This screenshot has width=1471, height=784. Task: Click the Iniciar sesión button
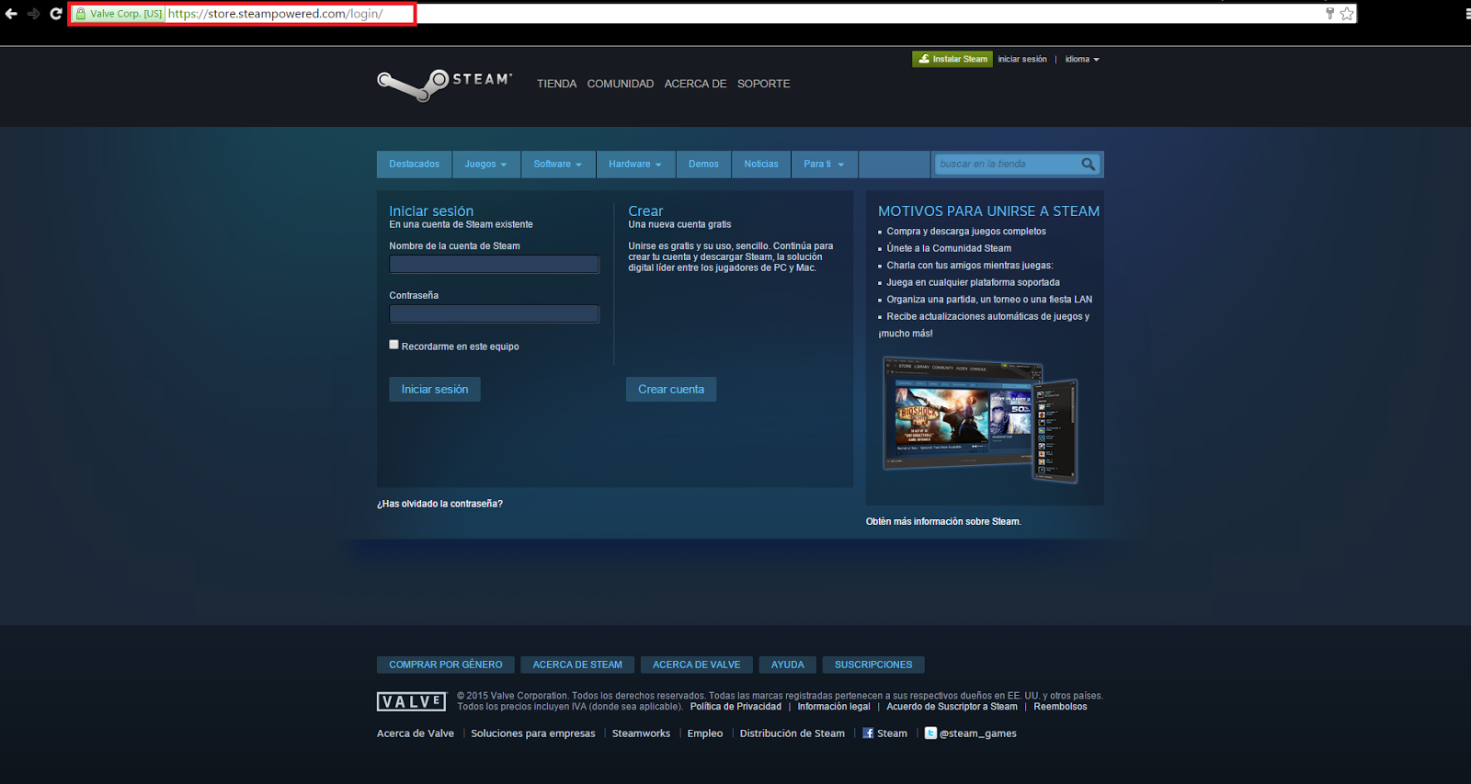tap(435, 390)
